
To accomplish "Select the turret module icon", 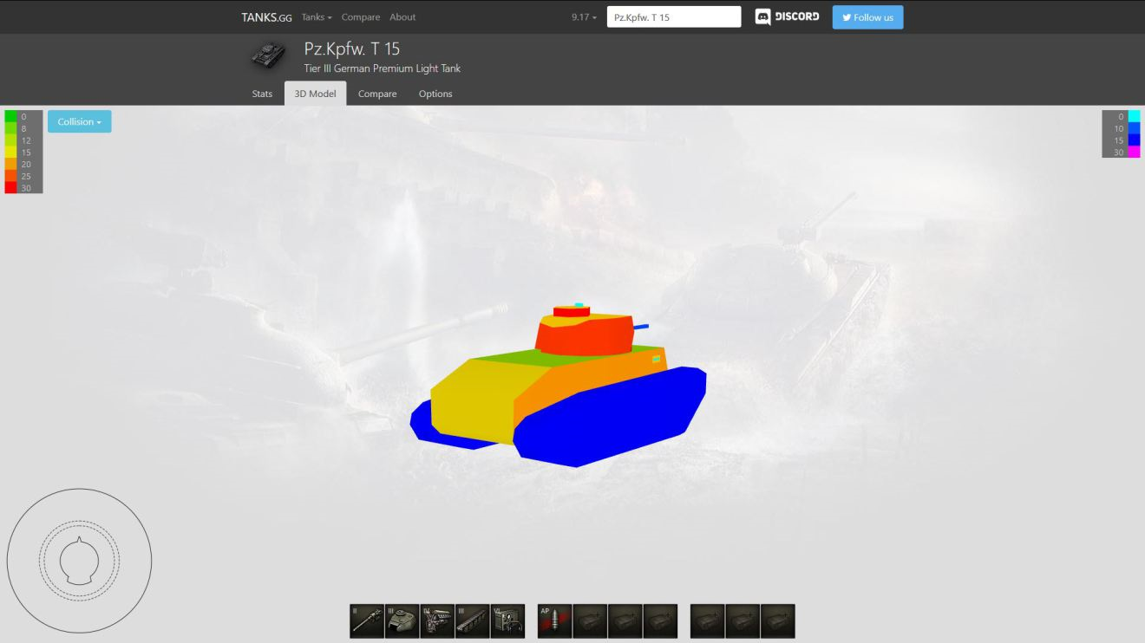I will pyautogui.click(x=402, y=621).
